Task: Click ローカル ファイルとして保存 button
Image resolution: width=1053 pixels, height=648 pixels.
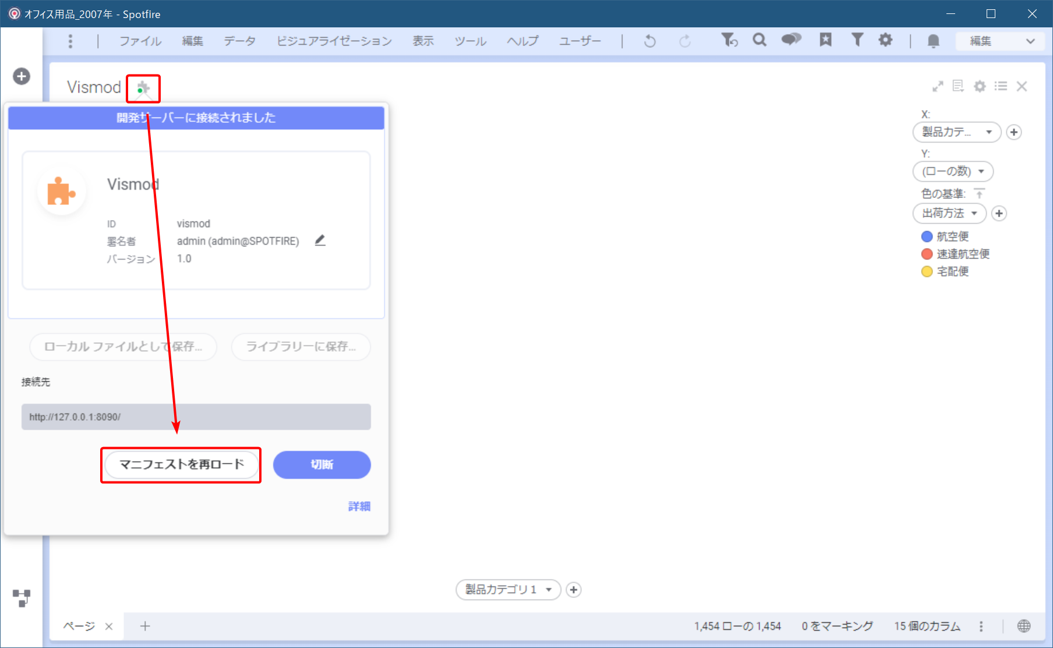Action: (x=123, y=347)
